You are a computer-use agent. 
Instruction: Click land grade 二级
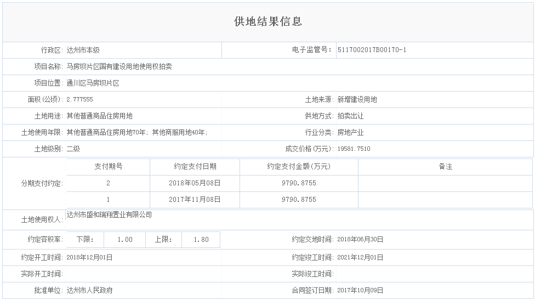73,149
